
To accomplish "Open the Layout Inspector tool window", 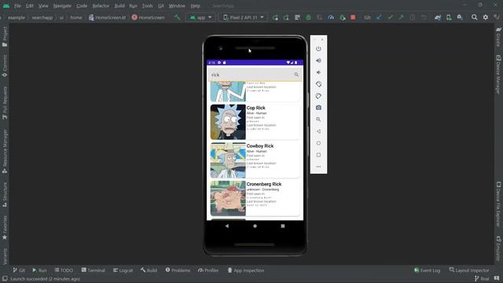I will pyautogui.click(x=469, y=270).
